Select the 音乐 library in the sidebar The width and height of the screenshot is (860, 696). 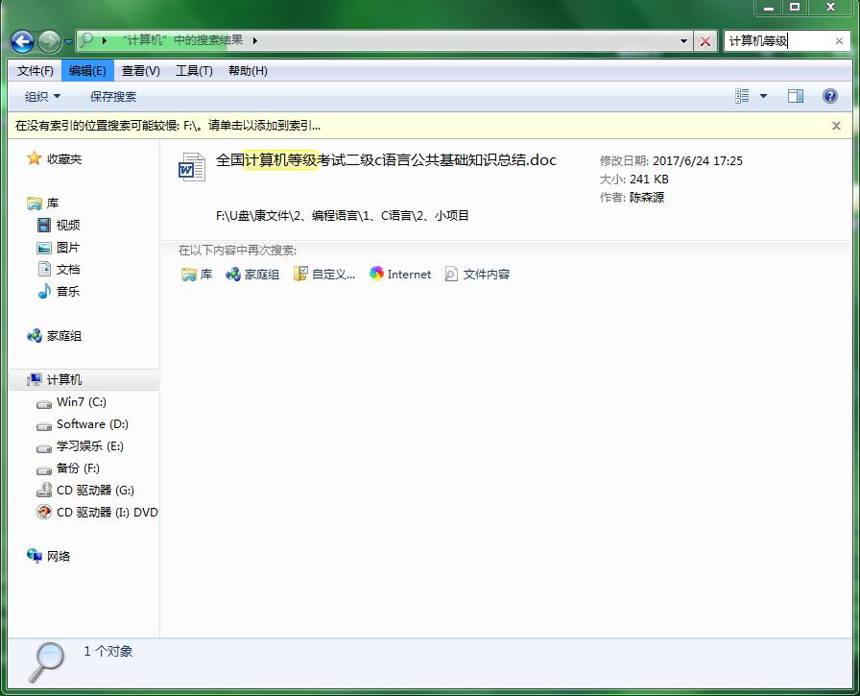click(x=62, y=291)
